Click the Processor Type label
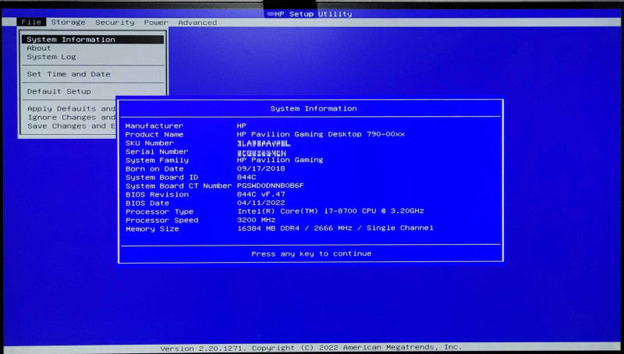The image size is (624, 354). [160, 212]
